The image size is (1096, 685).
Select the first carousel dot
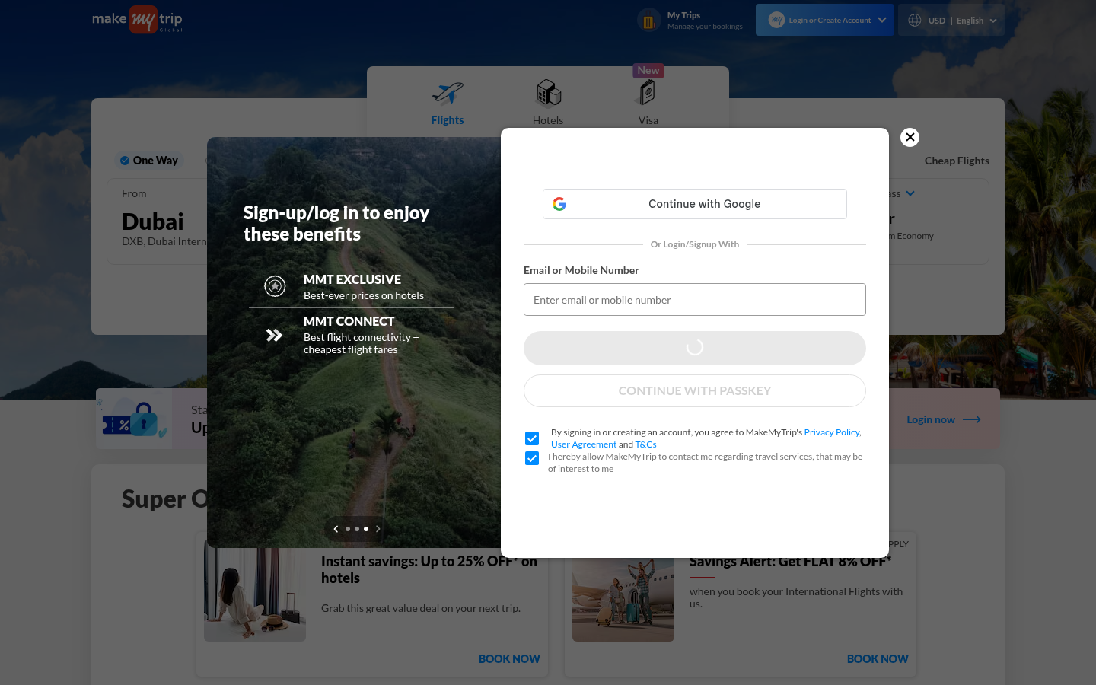pyautogui.click(x=348, y=529)
